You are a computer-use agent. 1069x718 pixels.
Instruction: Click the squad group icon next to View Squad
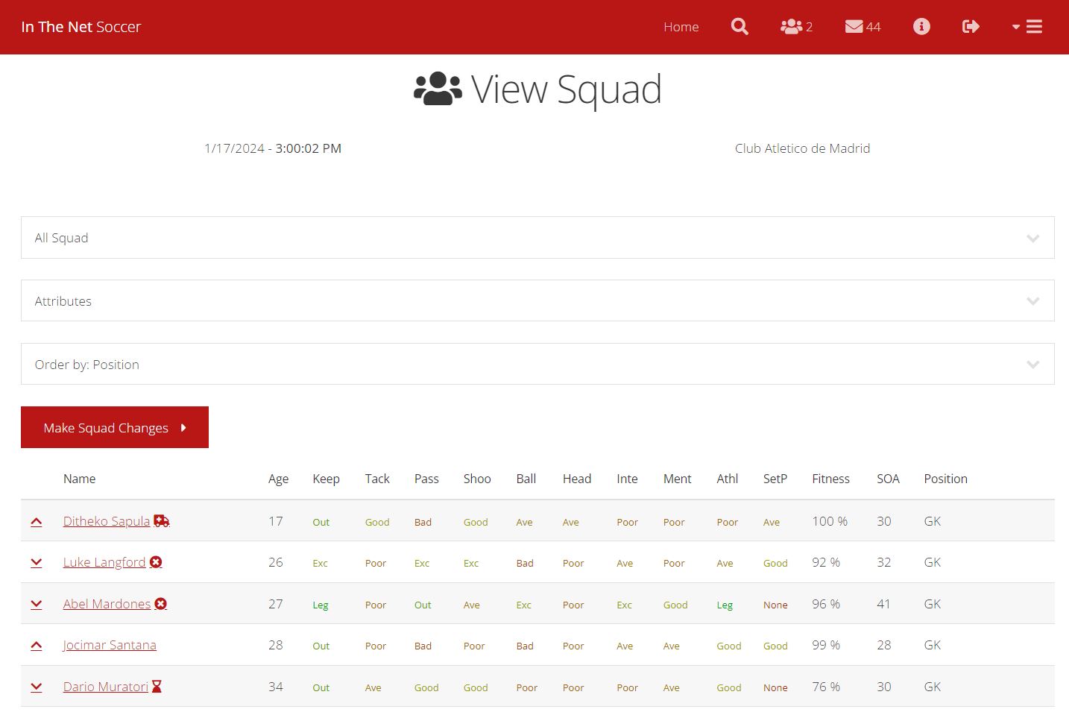point(438,89)
